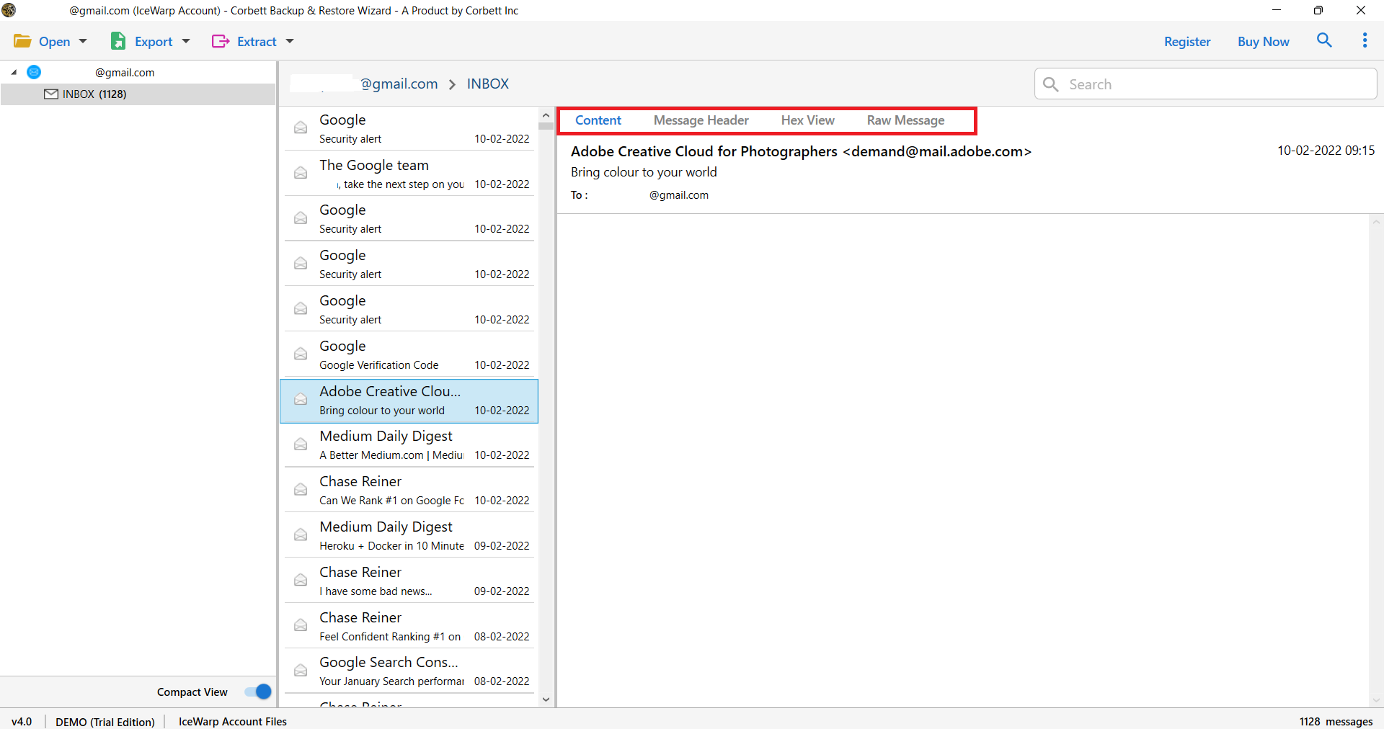Viewport: 1384px width, 729px height.
Task: Switch to the Message Header tab
Action: 701,120
